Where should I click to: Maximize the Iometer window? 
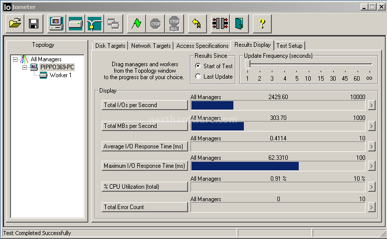pos(373,7)
